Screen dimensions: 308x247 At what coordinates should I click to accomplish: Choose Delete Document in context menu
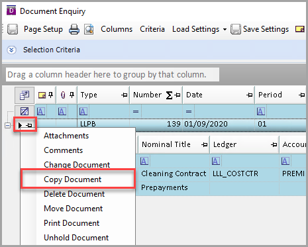[74, 194]
